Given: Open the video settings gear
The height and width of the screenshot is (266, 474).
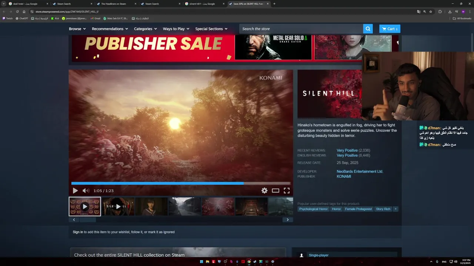Looking at the screenshot, I should click(x=264, y=191).
